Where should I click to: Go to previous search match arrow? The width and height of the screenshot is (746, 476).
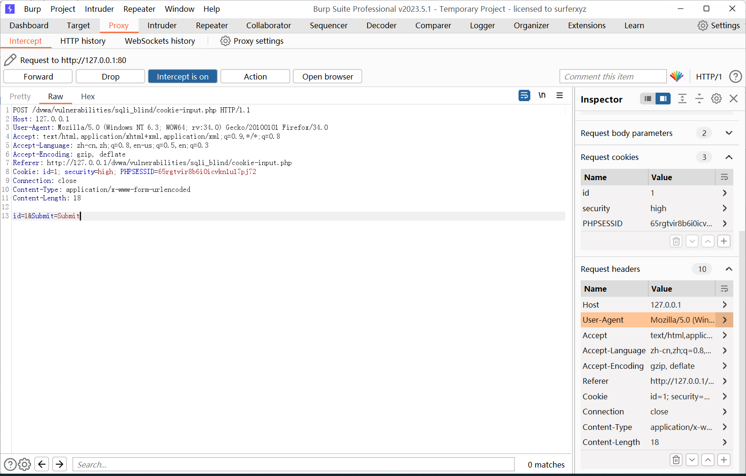click(42, 464)
